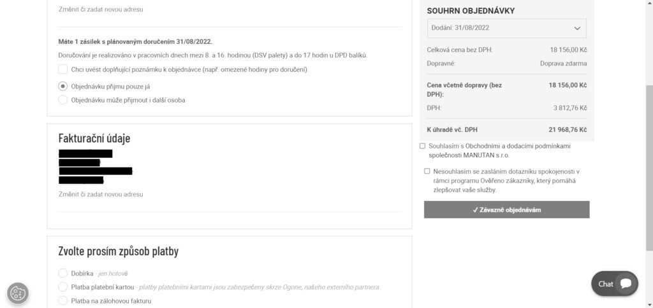Enable additional order note checkbox
Screen dimensions: 653x308
[63, 69]
